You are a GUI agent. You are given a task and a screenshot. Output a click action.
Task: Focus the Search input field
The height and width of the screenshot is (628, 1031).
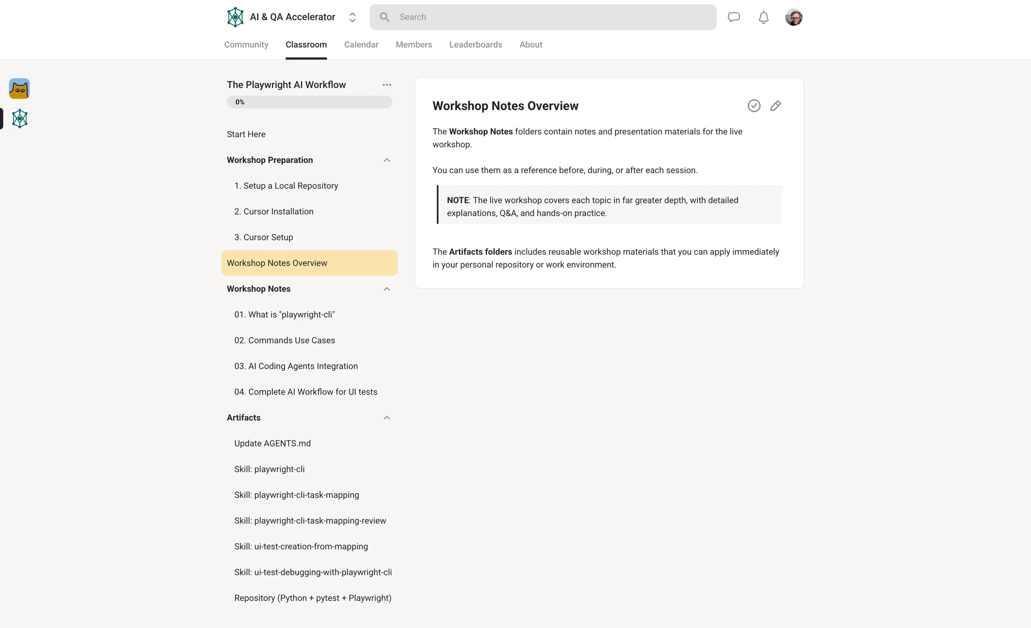pos(543,17)
